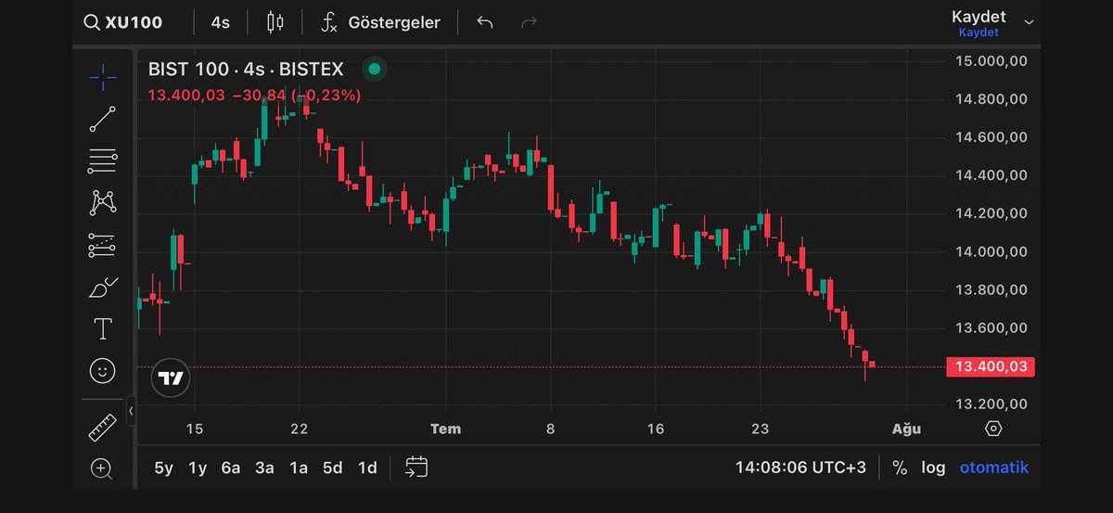Click the Tem month label on time axis
1113x513 pixels.
click(x=446, y=429)
